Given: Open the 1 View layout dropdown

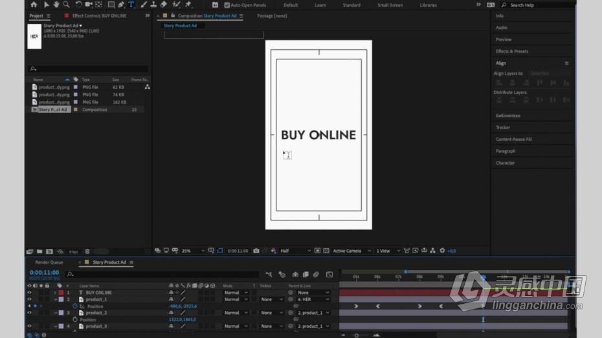Looking at the screenshot, I should [388, 251].
